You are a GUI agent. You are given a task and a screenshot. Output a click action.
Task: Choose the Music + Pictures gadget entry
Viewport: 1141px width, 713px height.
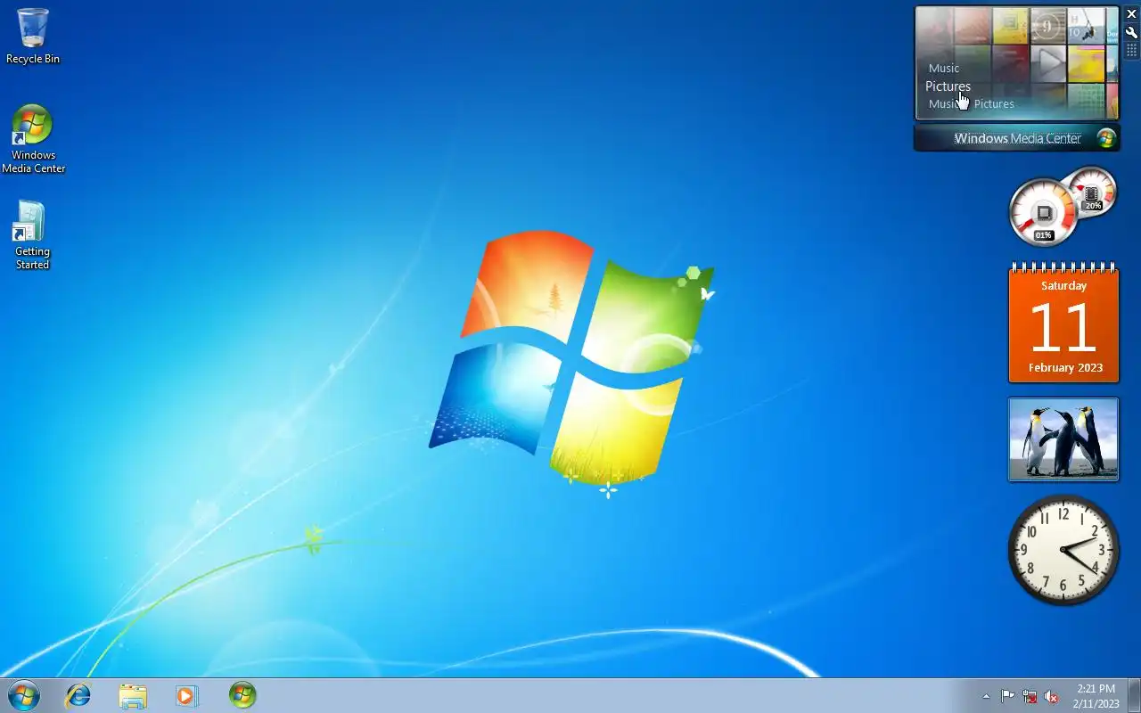tap(972, 104)
